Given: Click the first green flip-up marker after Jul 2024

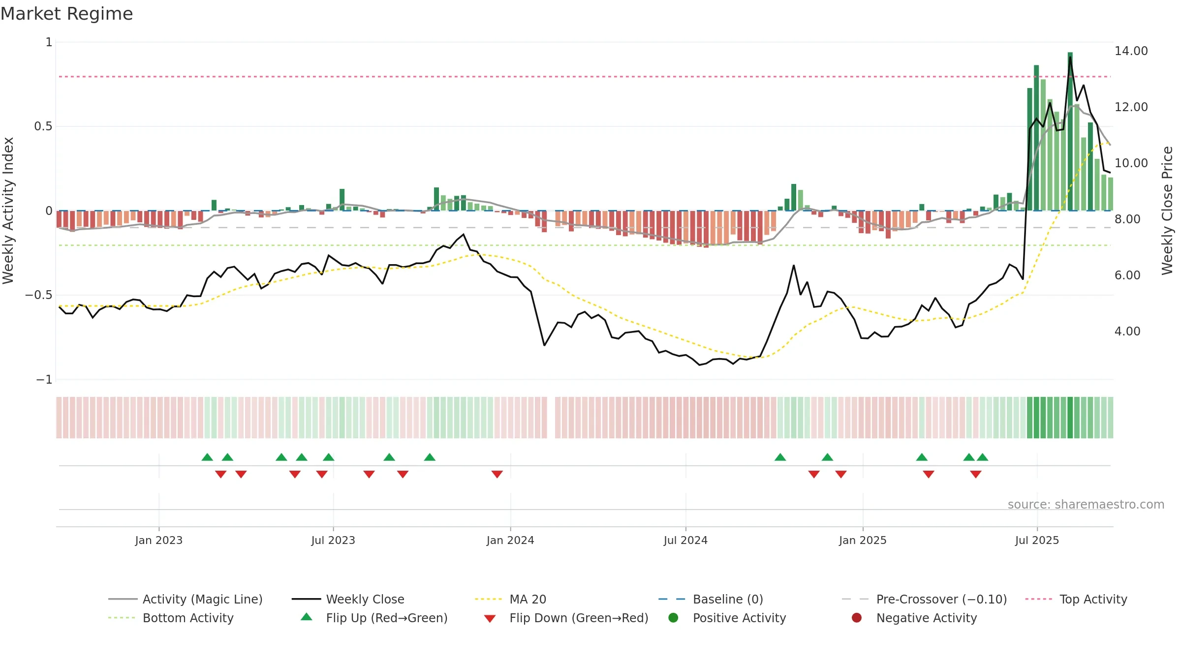Looking at the screenshot, I should 780,457.
